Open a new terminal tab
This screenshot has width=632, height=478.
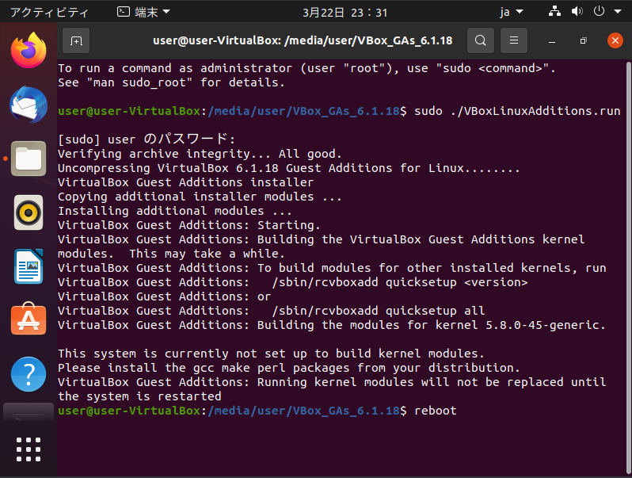pyautogui.click(x=76, y=40)
